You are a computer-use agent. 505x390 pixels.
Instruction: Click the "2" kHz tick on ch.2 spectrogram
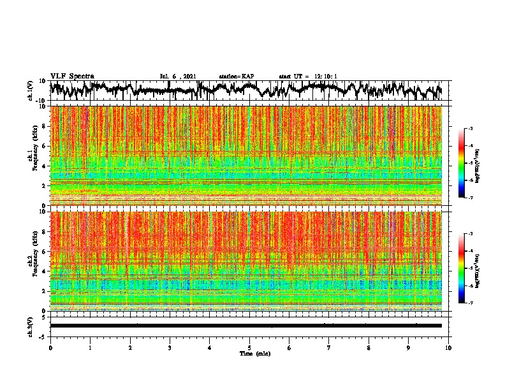44,291
